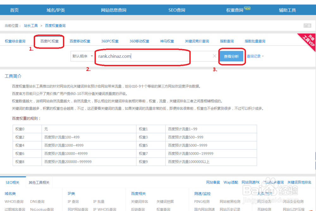The image size is (316, 211).
Task: Open the 网站历史记录 link
Action: [x=230, y=209]
